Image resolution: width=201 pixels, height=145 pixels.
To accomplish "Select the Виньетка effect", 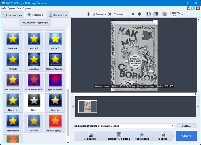I will click(34, 62).
